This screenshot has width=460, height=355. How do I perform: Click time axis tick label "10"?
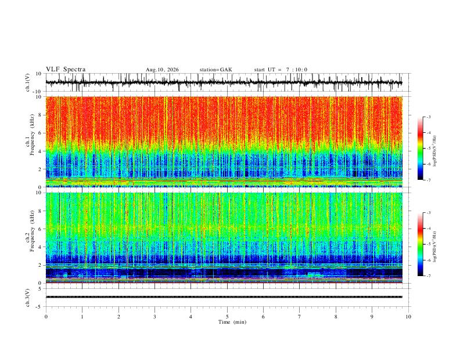(408, 317)
